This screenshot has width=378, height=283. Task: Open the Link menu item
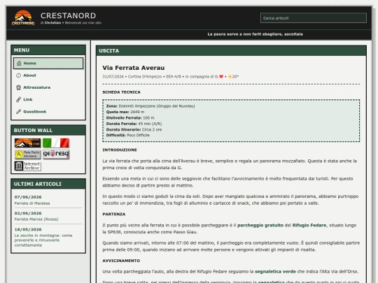[x=48, y=99]
